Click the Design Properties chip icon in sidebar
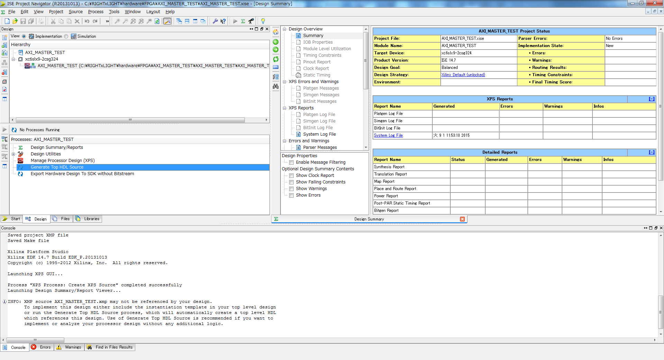This screenshot has width=664, height=360. click(x=4, y=82)
